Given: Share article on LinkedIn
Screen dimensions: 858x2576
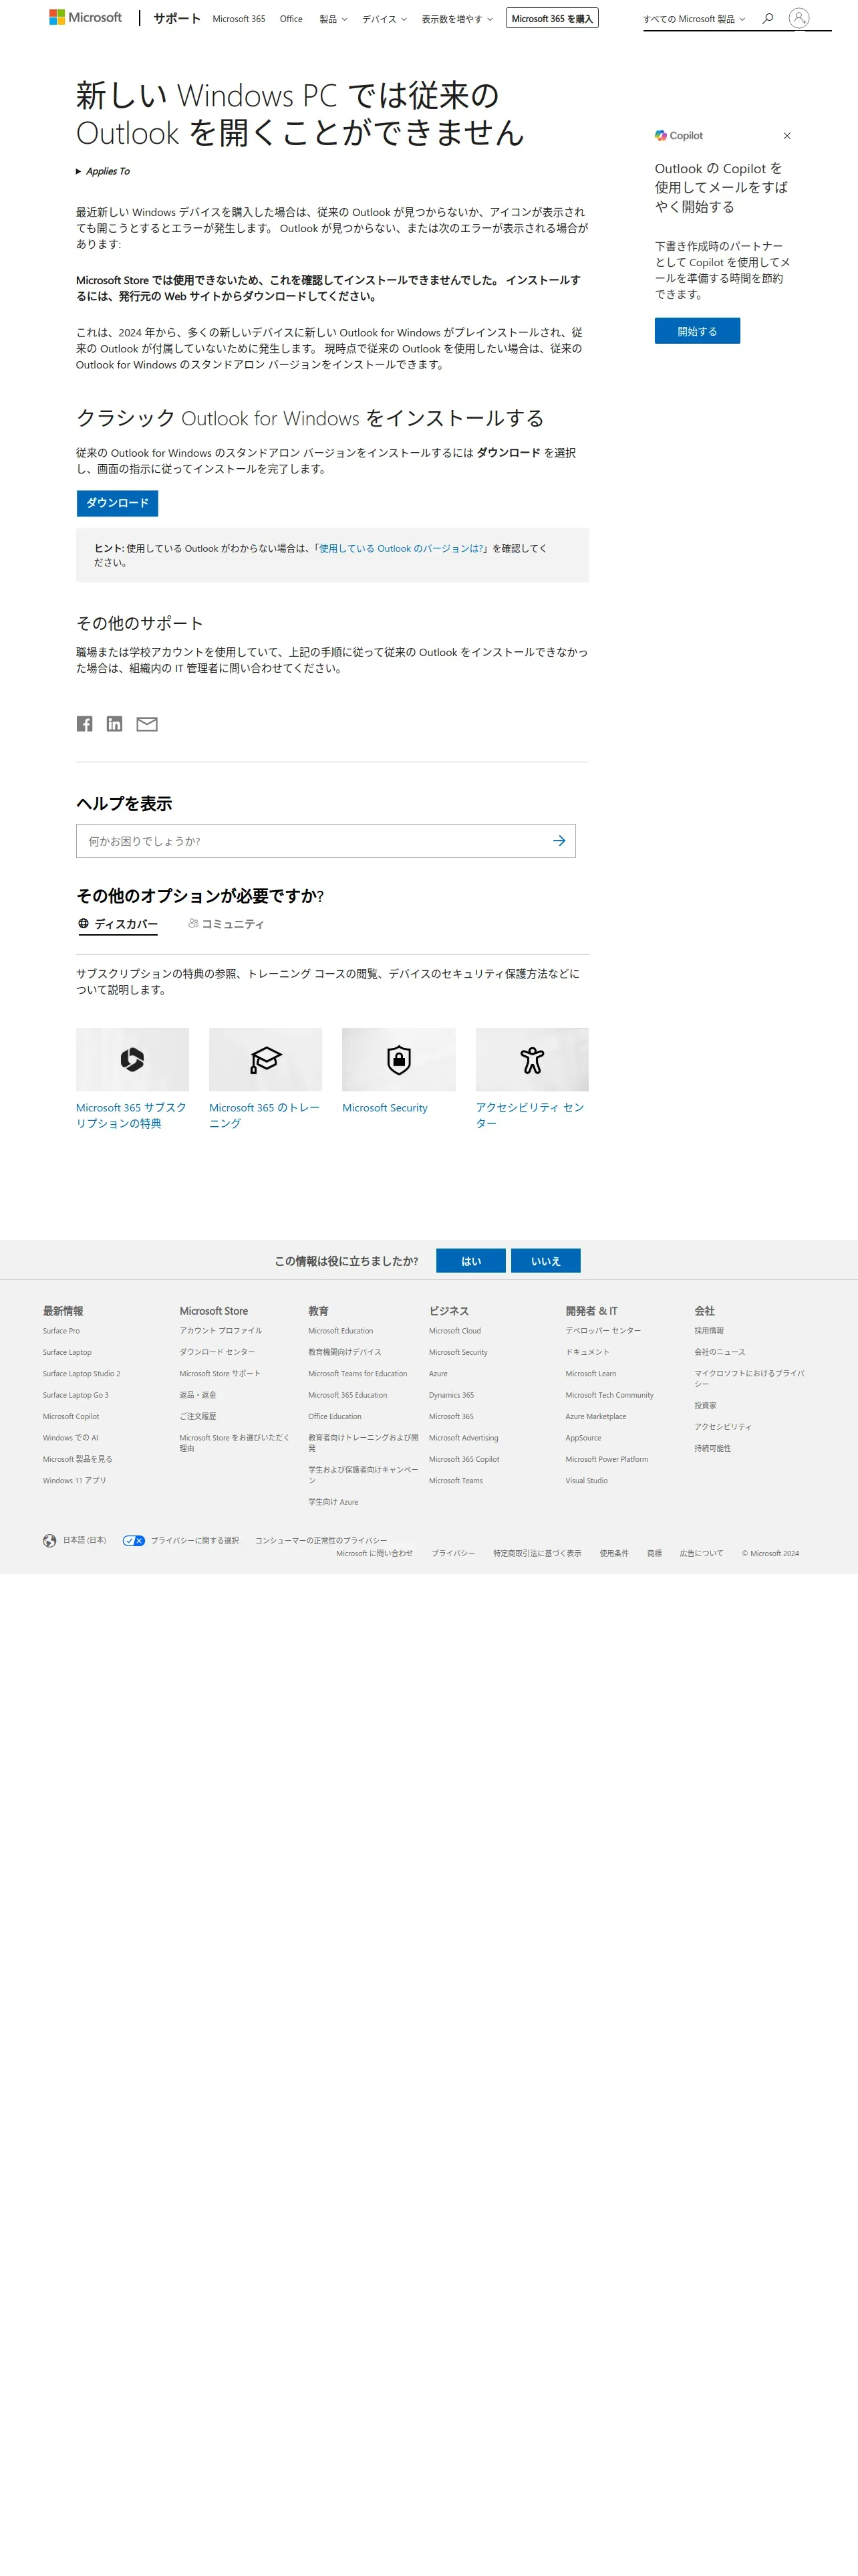Looking at the screenshot, I should [115, 724].
